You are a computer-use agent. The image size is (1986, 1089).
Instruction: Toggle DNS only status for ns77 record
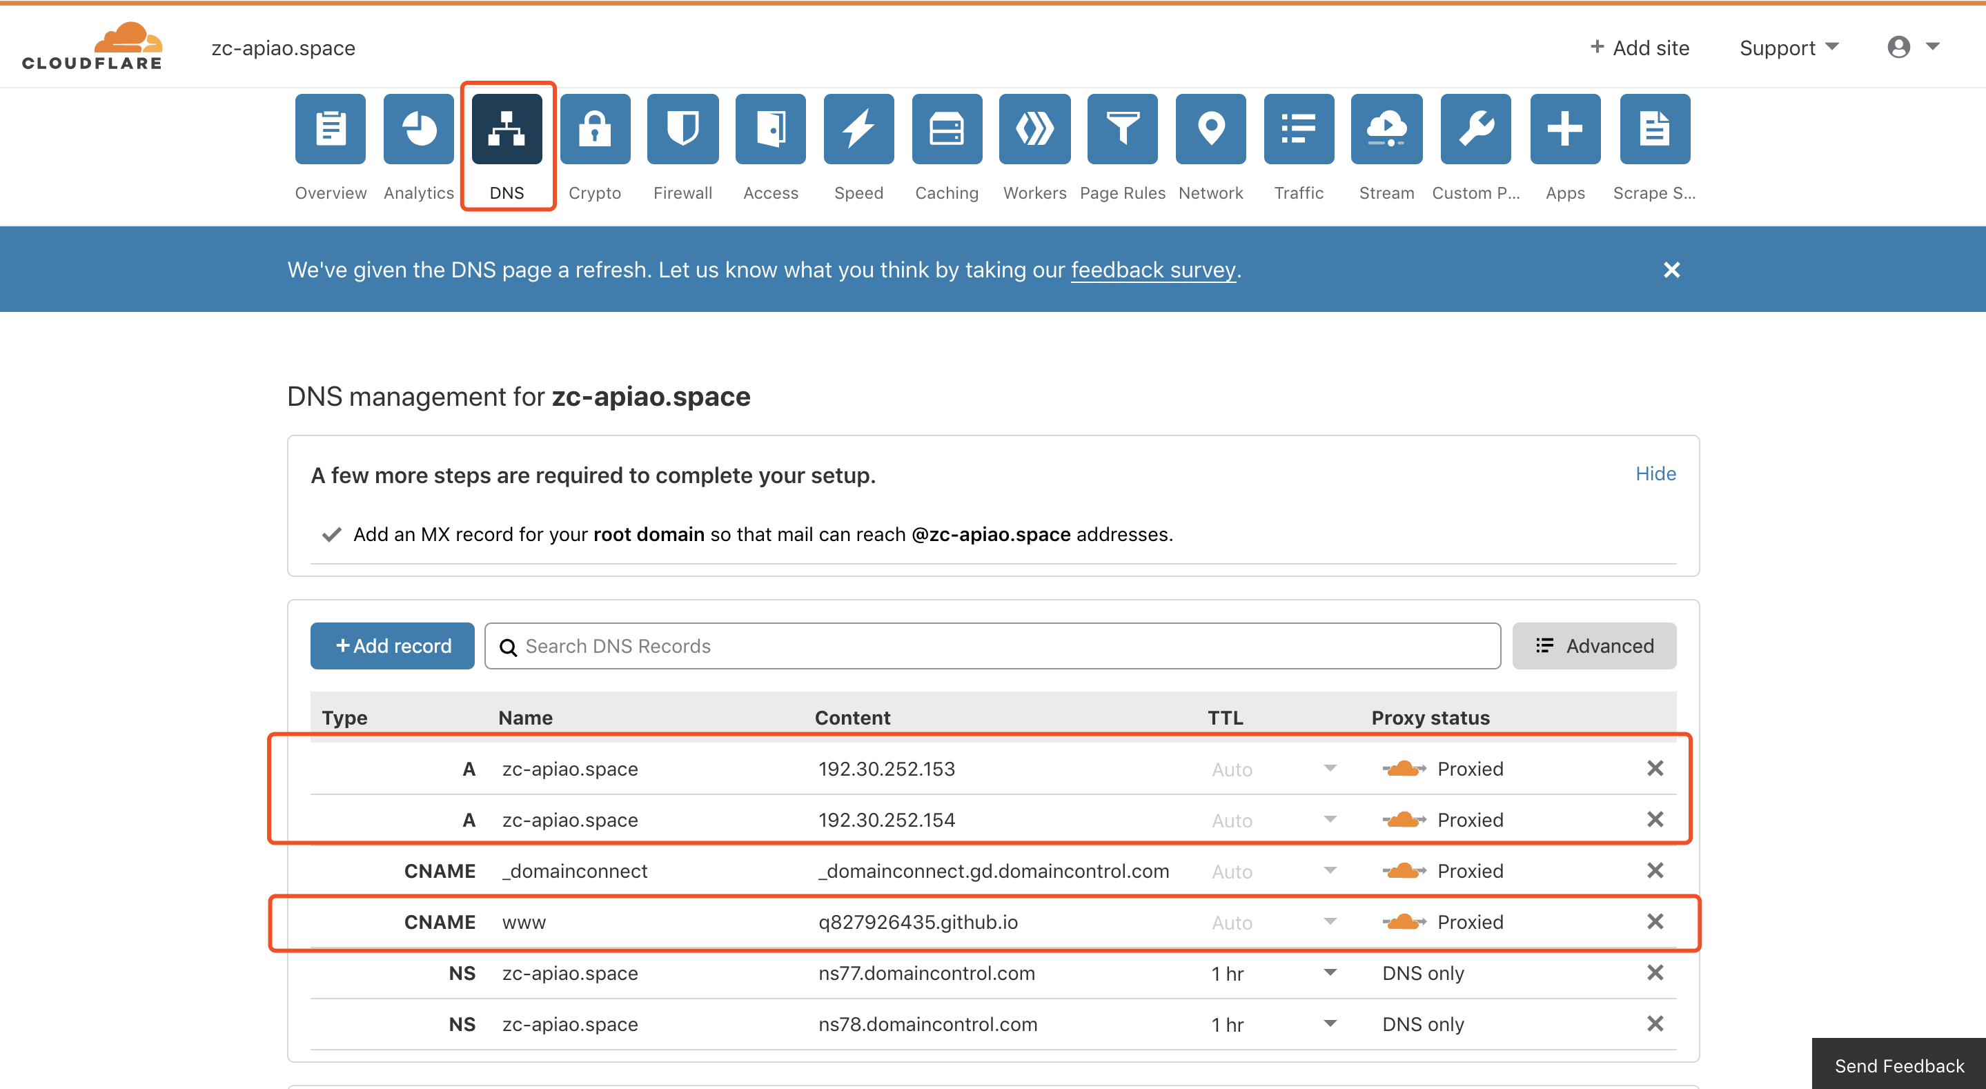(x=1423, y=973)
